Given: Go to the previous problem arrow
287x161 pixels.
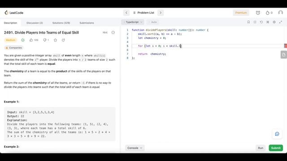Looking at the screenshot, I should pos(126,13).
